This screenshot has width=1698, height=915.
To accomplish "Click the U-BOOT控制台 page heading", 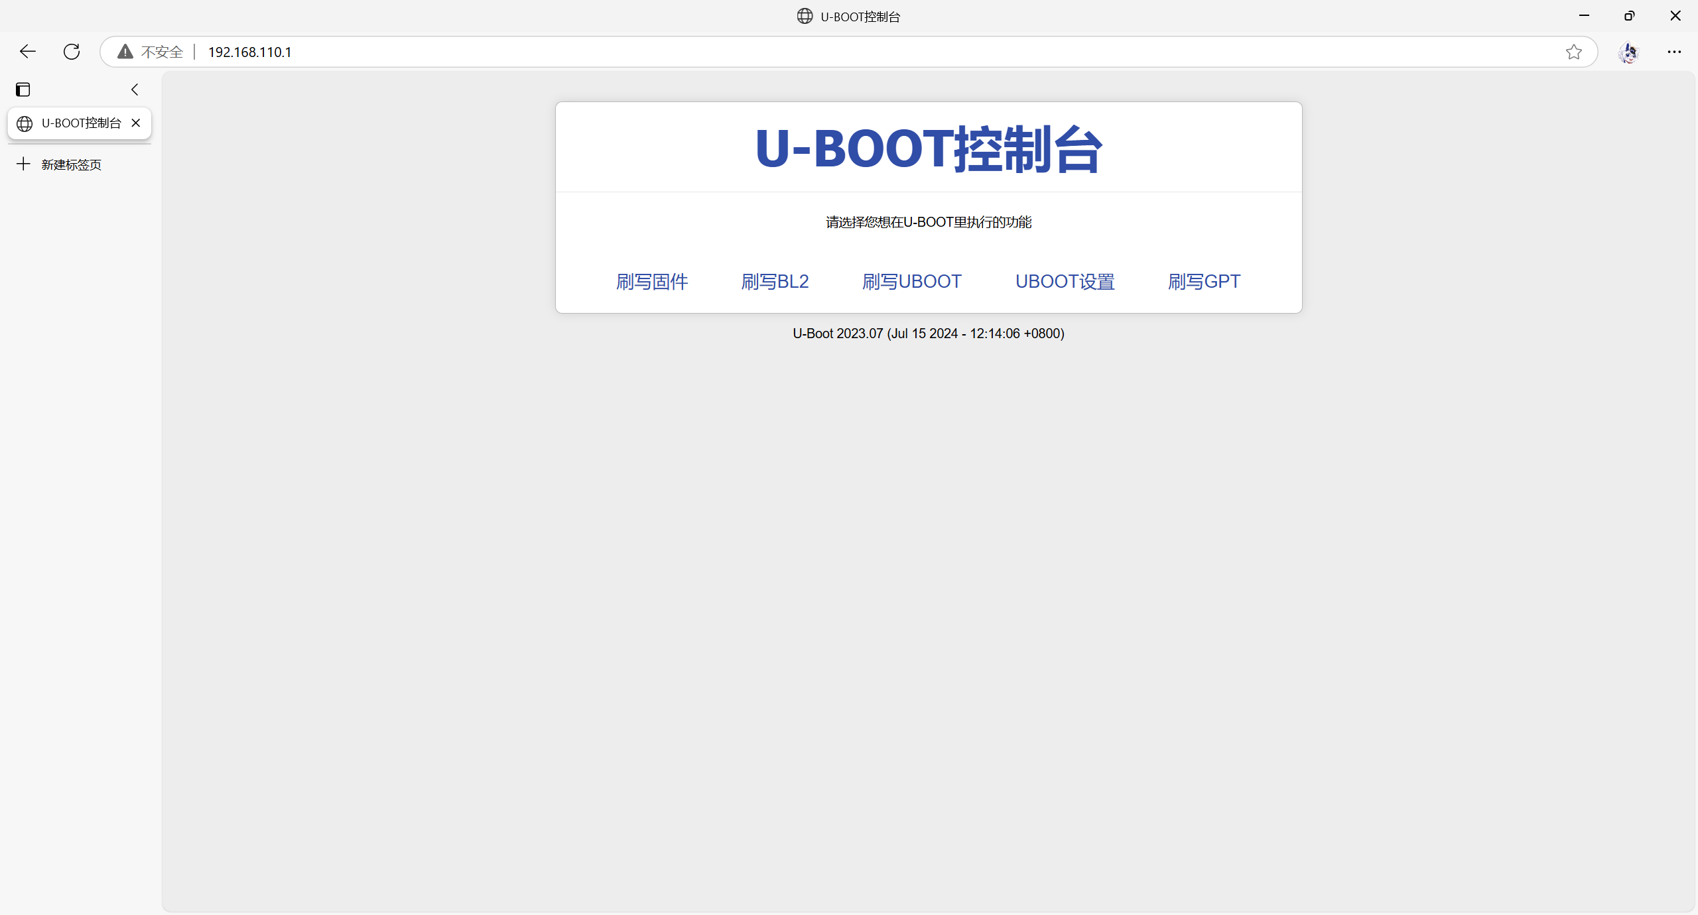I will click(928, 149).
